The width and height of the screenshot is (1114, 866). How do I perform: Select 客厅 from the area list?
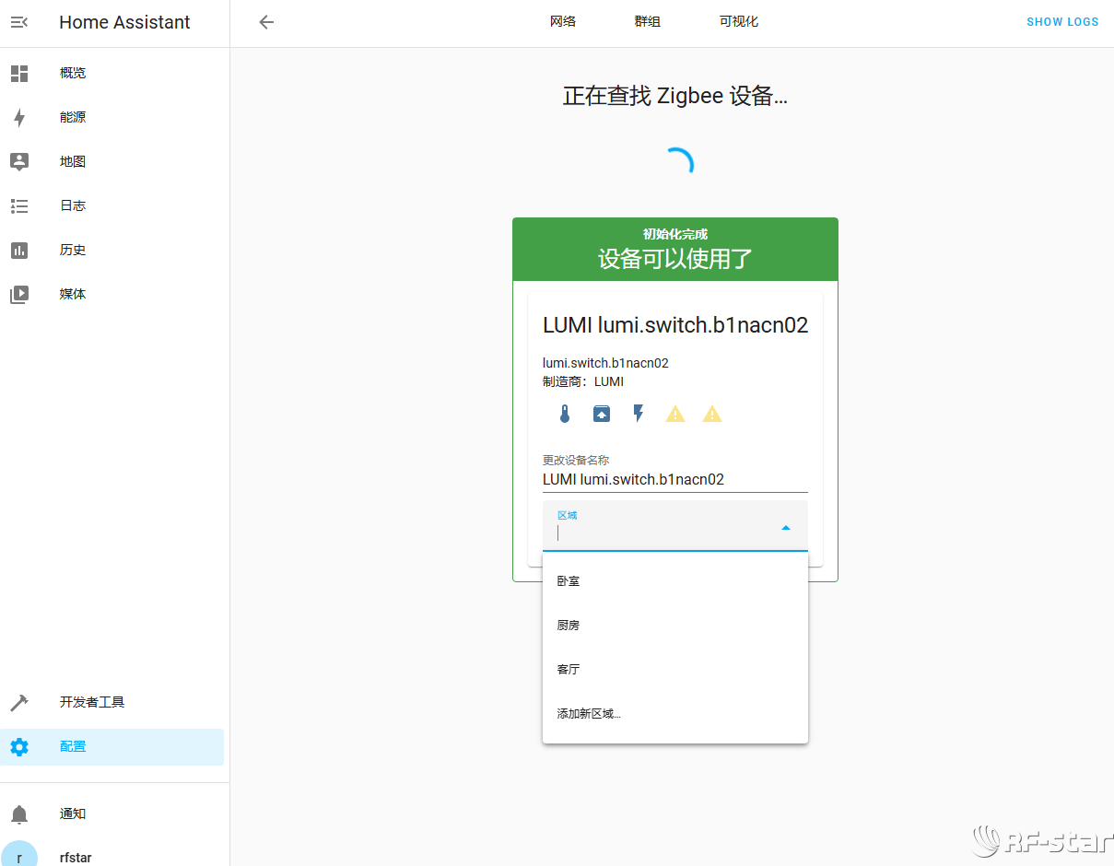(675, 670)
